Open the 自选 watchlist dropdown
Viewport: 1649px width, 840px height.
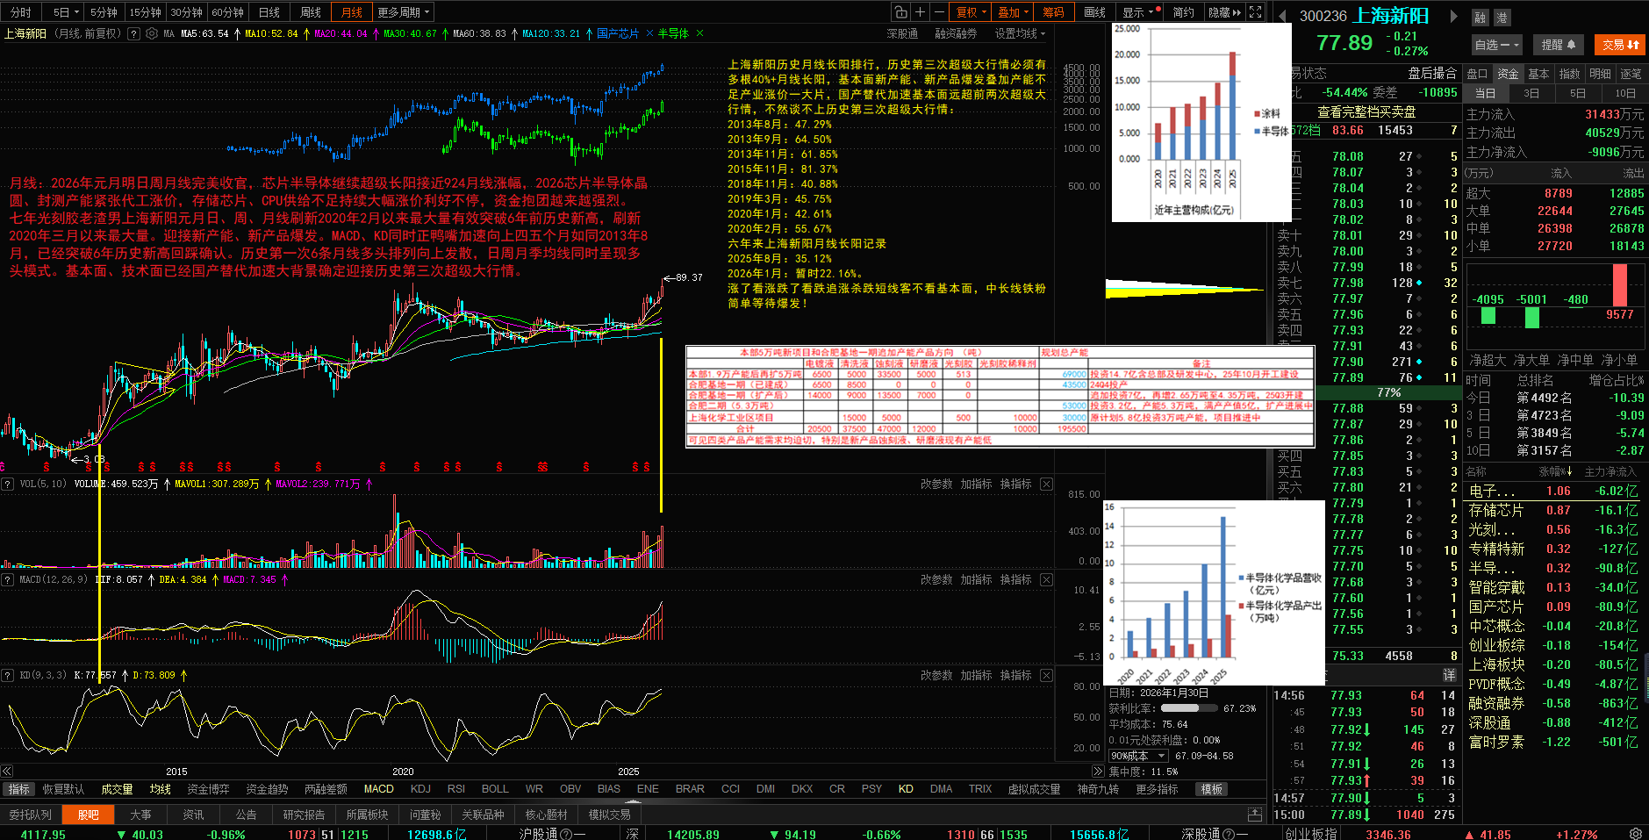1497,45
